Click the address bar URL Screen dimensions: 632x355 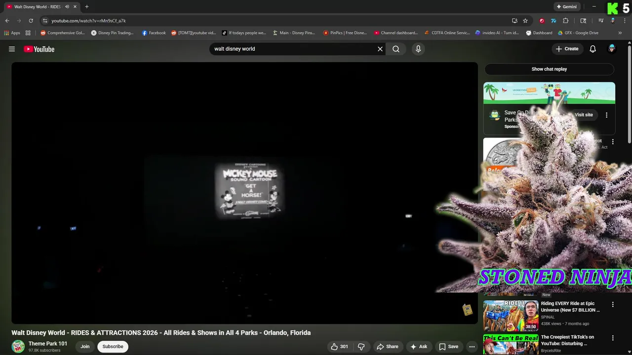click(x=89, y=21)
